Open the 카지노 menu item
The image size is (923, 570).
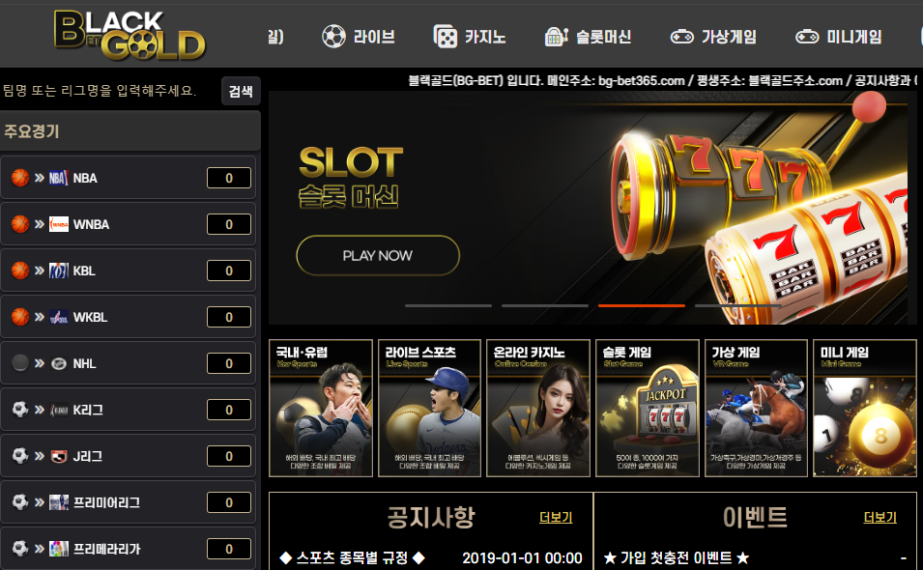click(x=469, y=37)
